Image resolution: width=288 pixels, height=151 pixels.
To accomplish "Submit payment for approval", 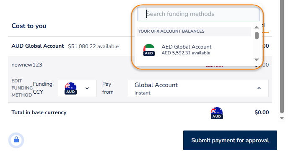I will [x=230, y=141].
